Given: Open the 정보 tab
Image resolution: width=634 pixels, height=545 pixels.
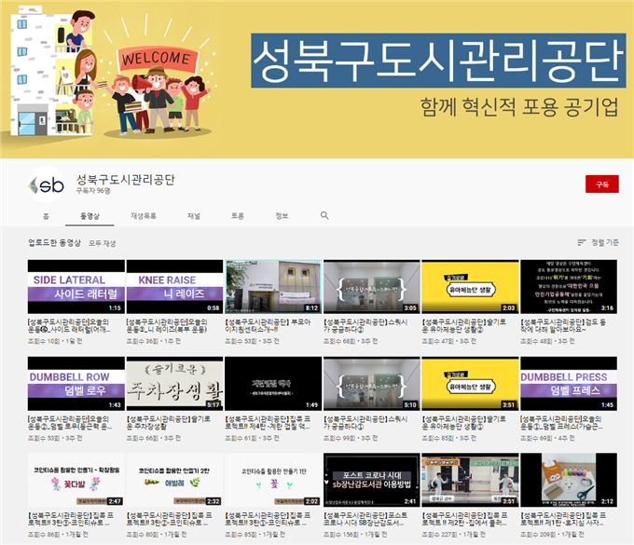Looking at the screenshot, I should click(282, 215).
